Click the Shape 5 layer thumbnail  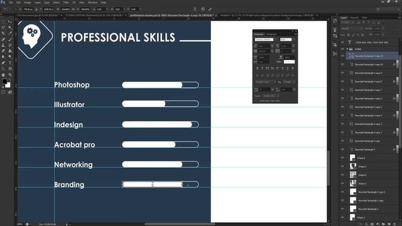click(353, 166)
